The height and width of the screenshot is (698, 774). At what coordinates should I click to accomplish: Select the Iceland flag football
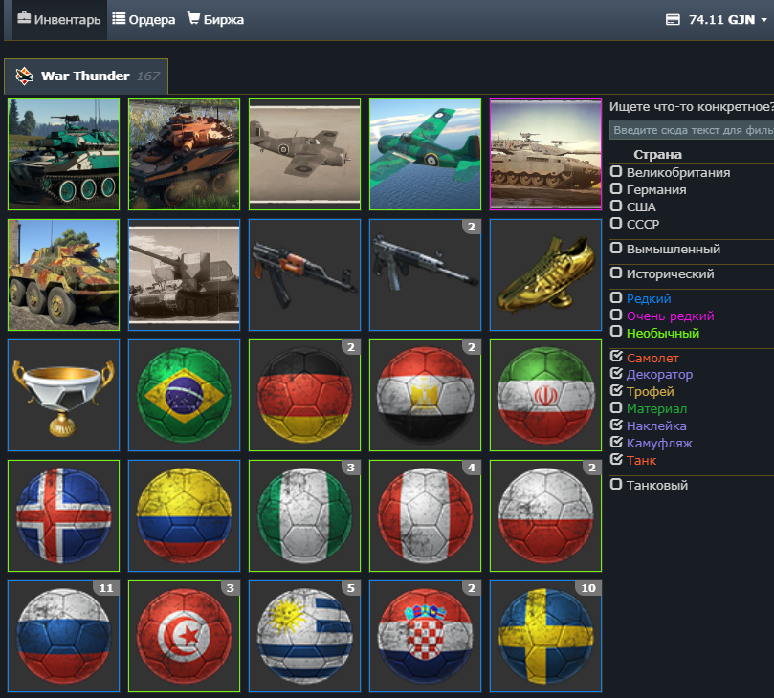63,515
